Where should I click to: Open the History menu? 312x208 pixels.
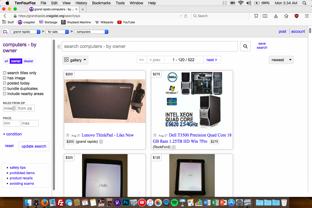pyautogui.click(x=81, y=3)
